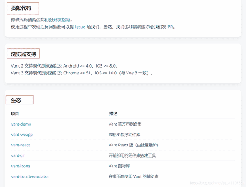Screen dimensions: 246x187
Task: Click the 贡献代码 heading
Action: [21, 8]
